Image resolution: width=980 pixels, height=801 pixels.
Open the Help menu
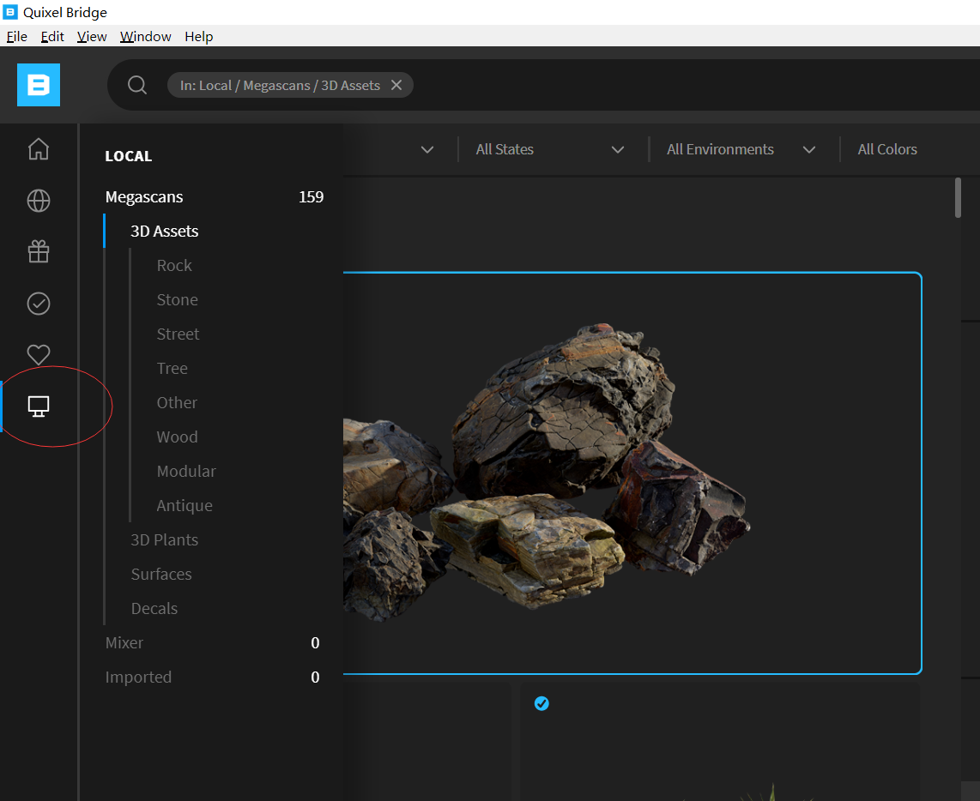[x=199, y=36]
